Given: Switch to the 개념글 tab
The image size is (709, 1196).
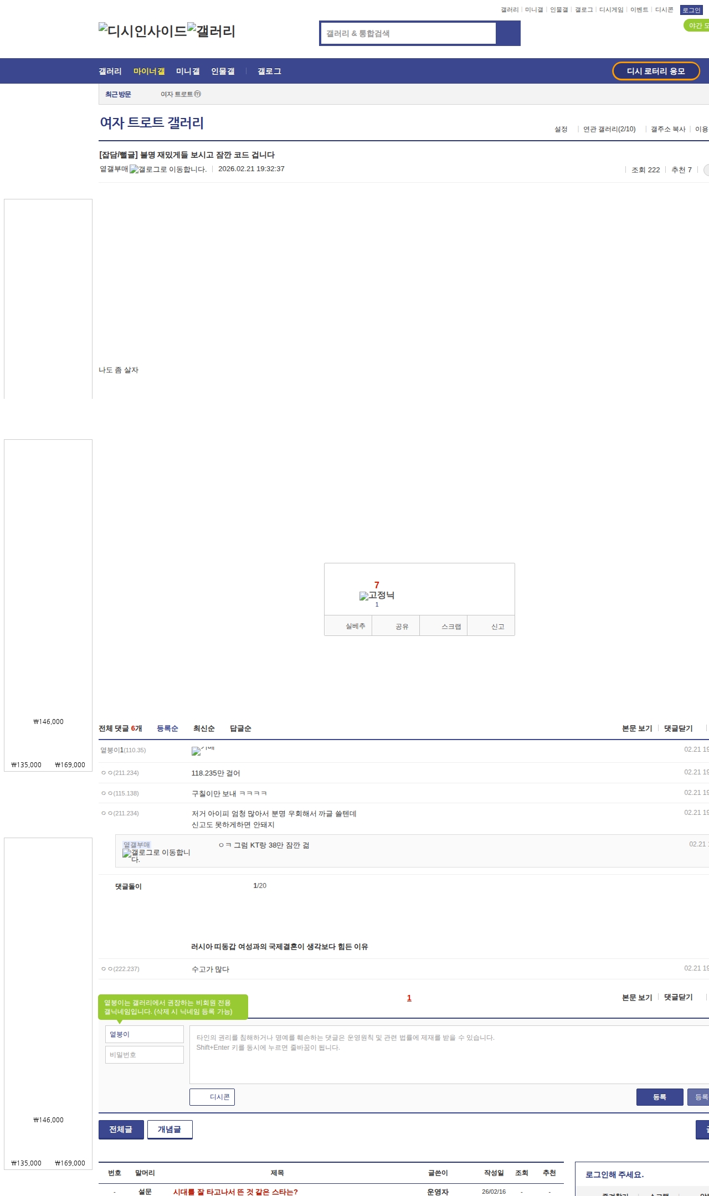Looking at the screenshot, I should pyautogui.click(x=170, y=1130).
